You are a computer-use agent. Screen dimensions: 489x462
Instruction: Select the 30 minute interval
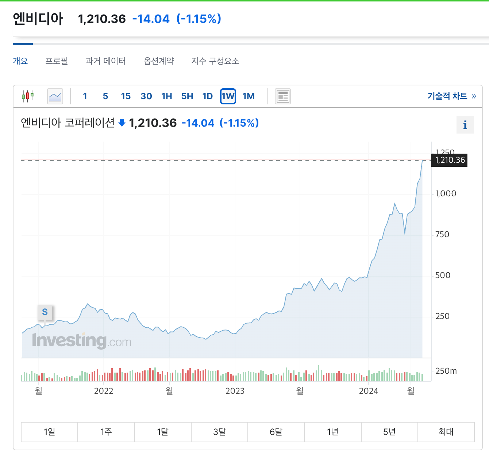[146, 96]
